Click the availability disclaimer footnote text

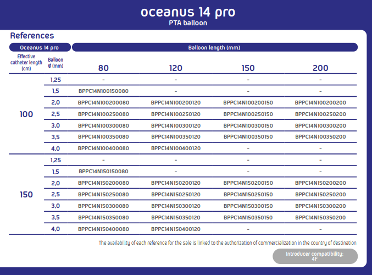227,243
